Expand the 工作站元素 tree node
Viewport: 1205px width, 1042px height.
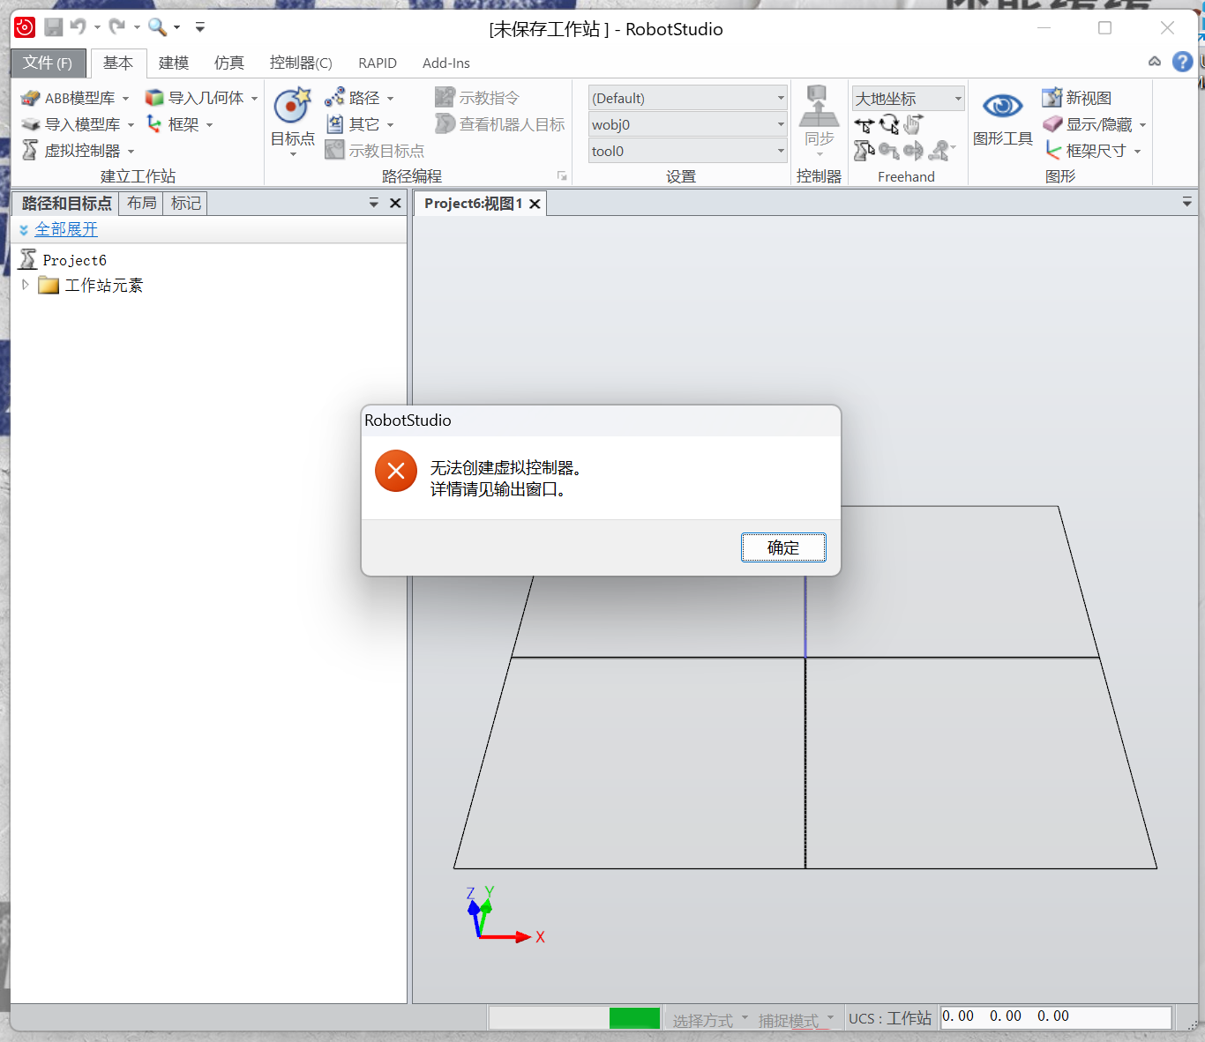(26, 285)
